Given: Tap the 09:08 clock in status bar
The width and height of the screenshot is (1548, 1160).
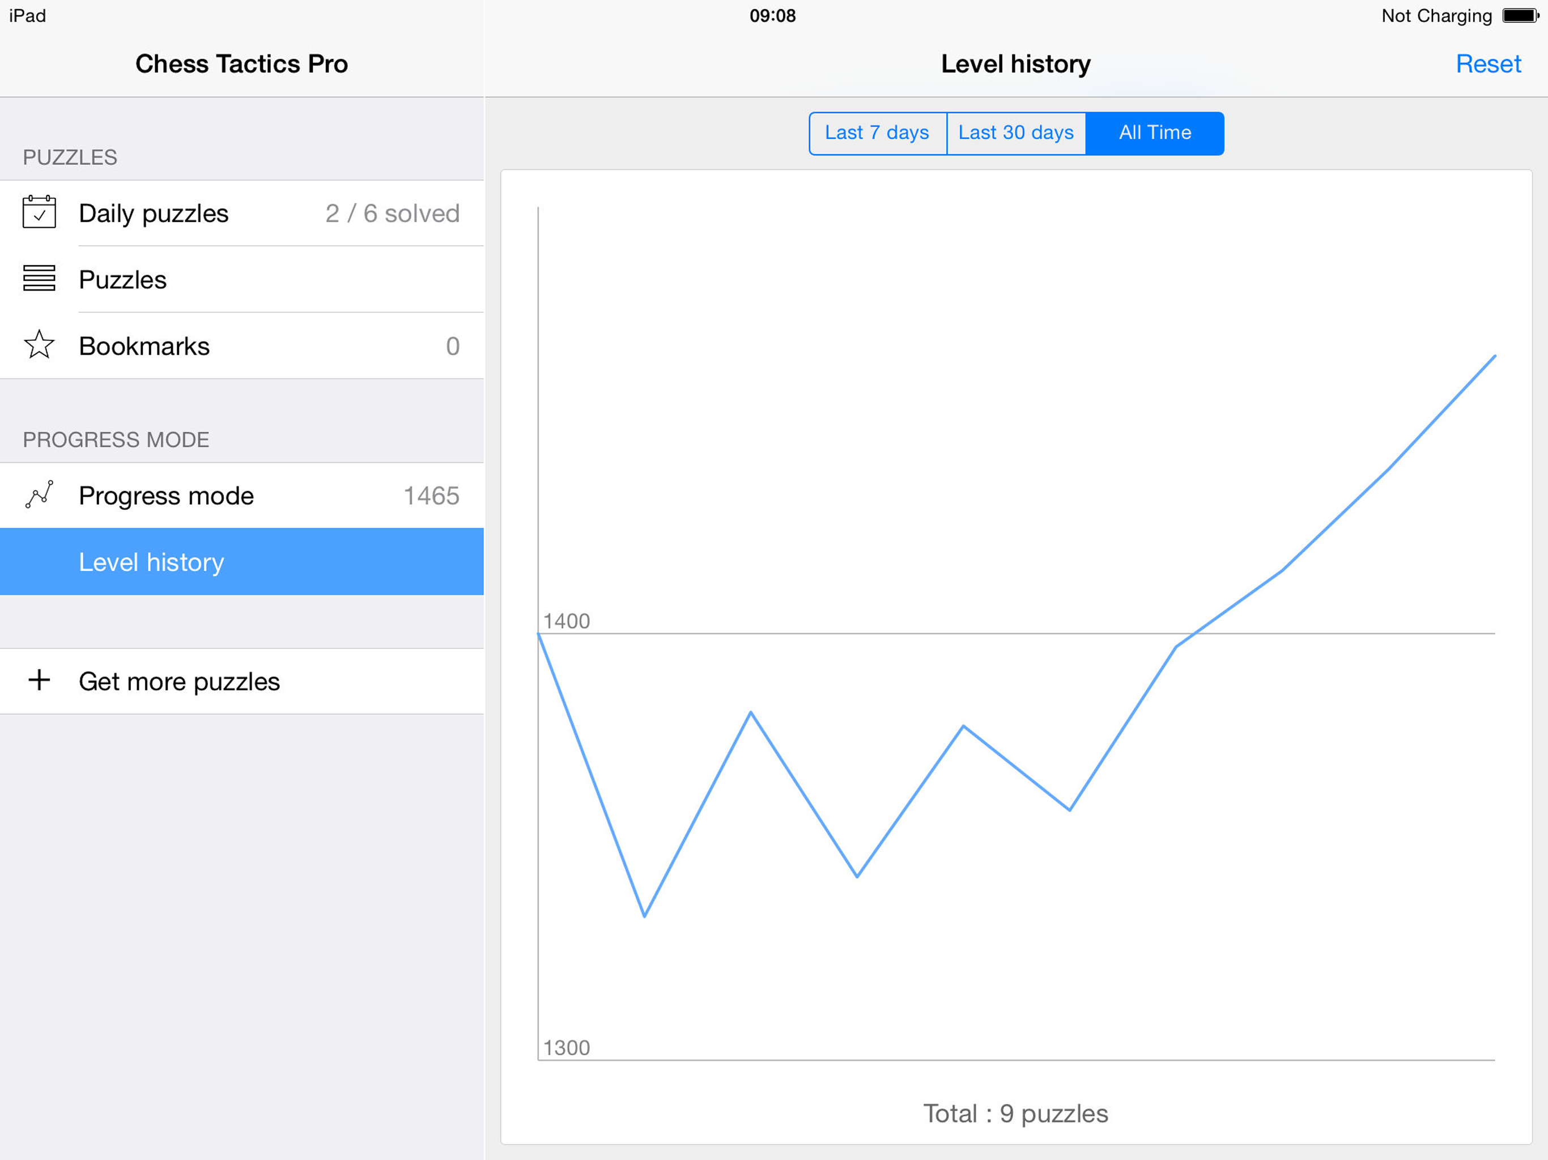Looking at the screenshot, I should pos(773,15).
